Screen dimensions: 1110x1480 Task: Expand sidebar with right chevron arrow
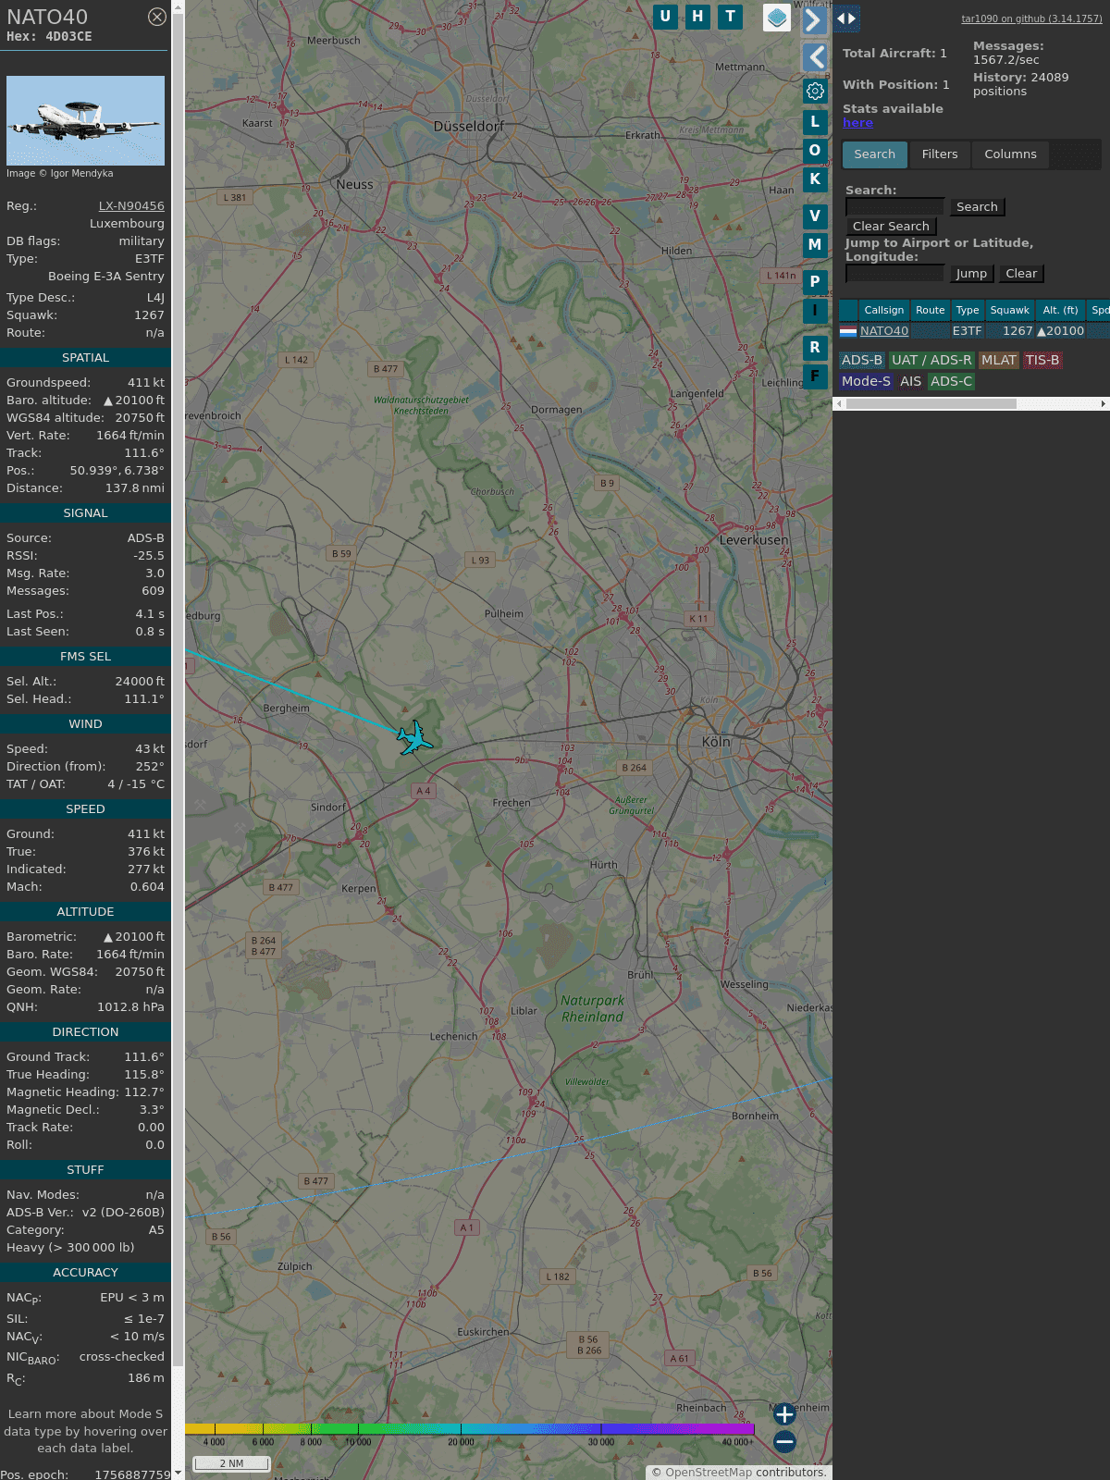pyautogui.click(x=813, y=19)
